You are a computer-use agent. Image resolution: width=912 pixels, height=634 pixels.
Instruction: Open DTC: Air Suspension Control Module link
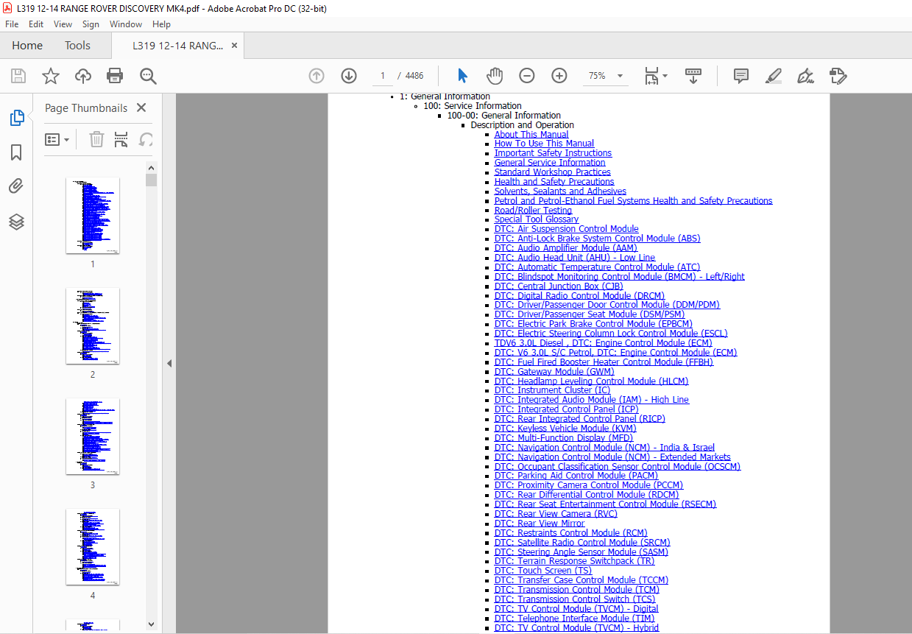tap(567, 229)
